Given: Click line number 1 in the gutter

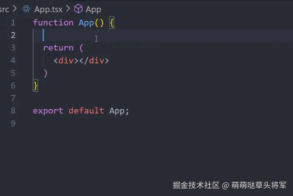Looking at the screenshot, I should click(x=13, y=22).
